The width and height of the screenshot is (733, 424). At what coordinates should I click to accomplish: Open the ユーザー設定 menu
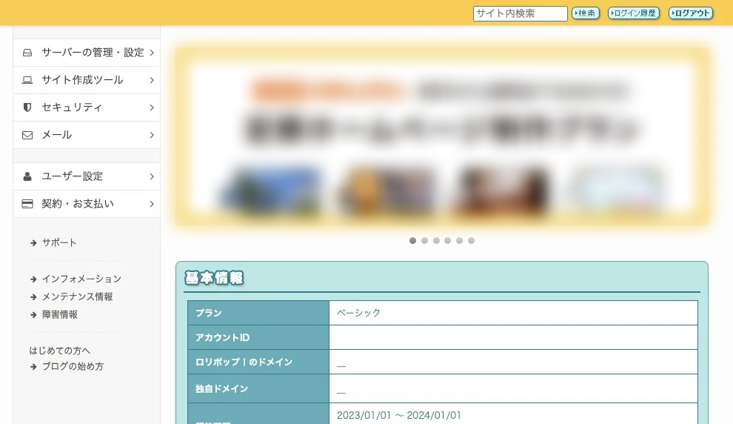point(87,176)
